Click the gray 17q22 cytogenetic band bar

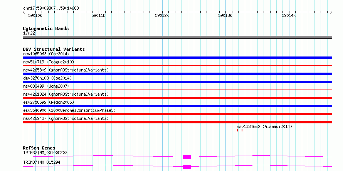(177, 37)
